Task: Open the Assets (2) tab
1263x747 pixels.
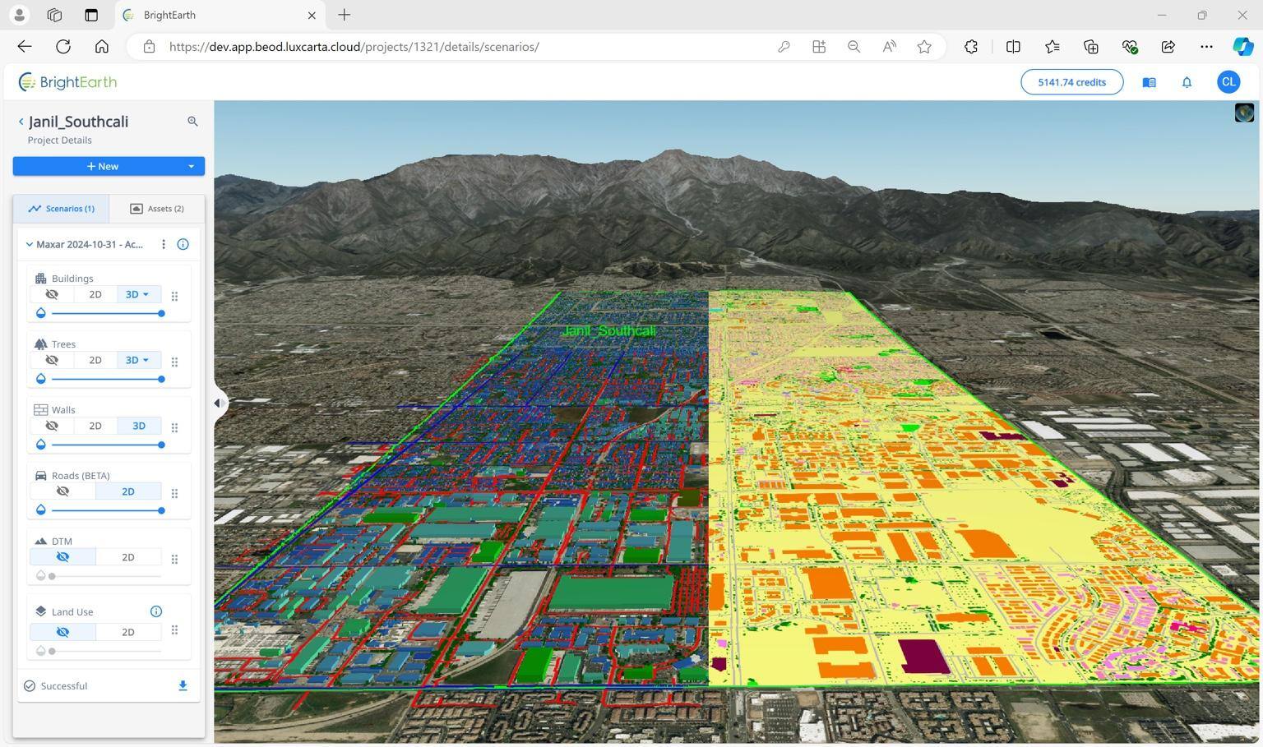Action: (x=157, y=209)
